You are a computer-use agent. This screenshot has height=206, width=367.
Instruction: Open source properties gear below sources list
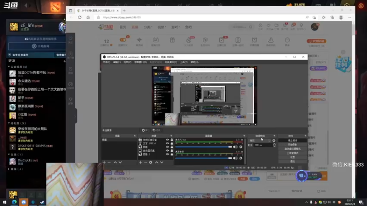pyautogui.click(x=150, y=162)
